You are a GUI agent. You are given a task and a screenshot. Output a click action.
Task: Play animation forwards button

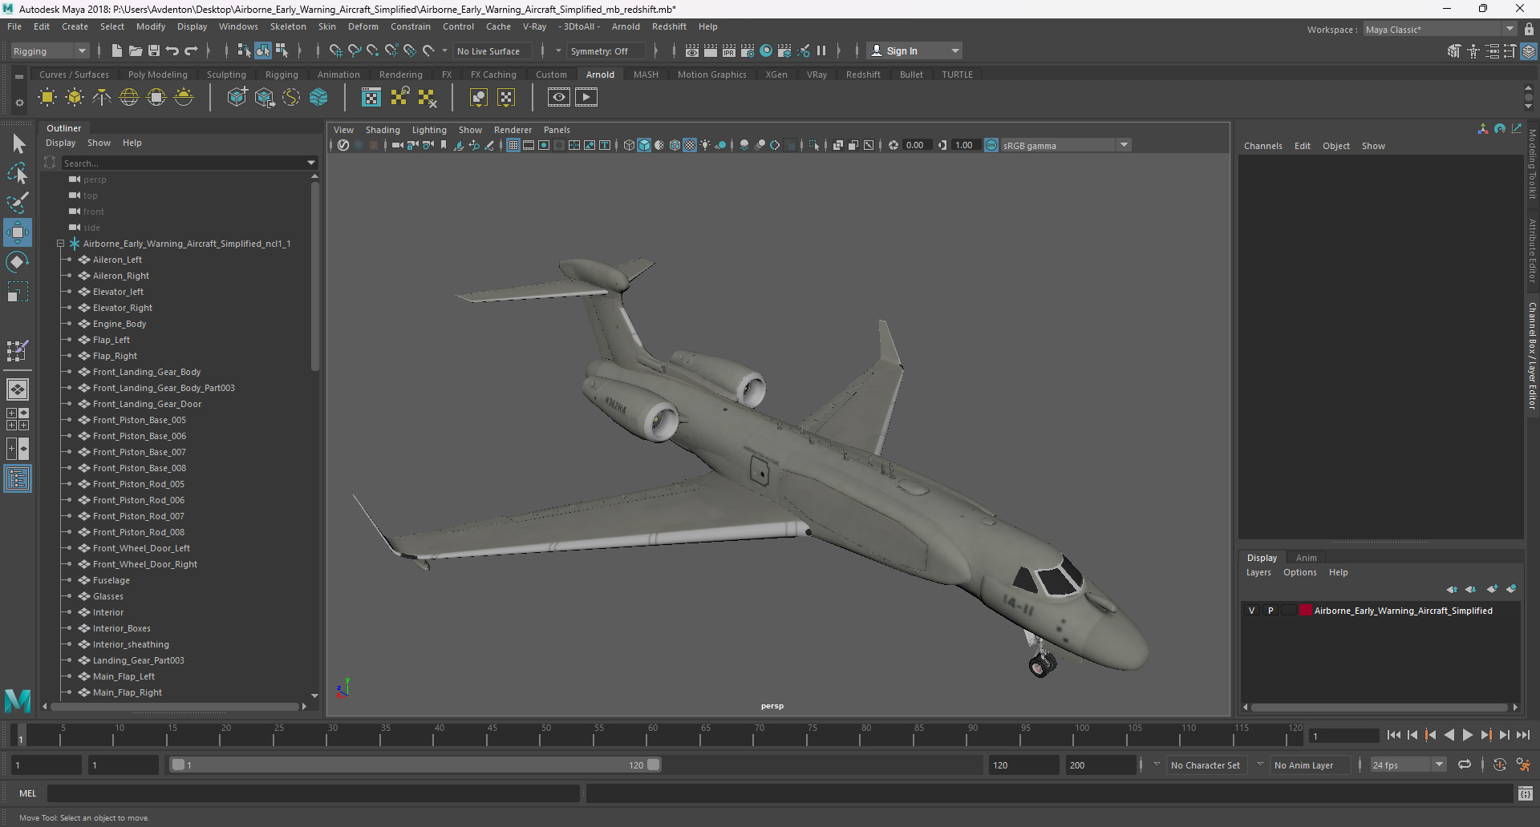click(x=1468, y=735)
